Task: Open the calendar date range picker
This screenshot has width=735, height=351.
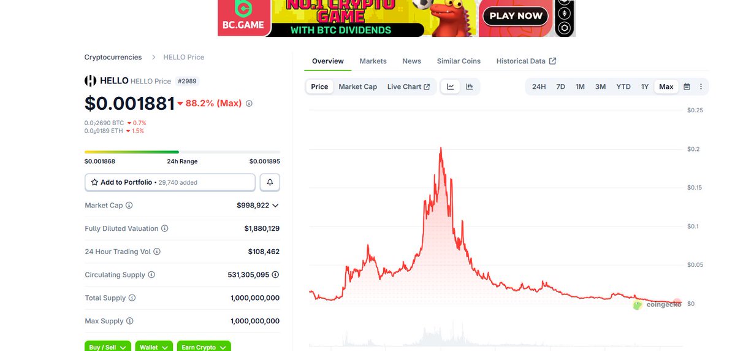Action: tap(687, 87)
